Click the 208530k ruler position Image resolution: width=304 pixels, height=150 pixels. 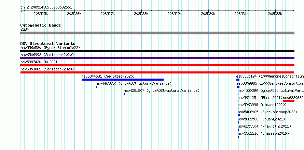pyautogui.click(x=208, y=14)
